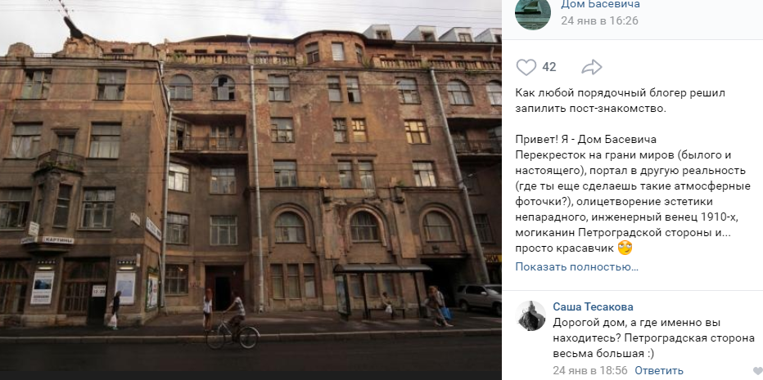Click the bus stop shelter in the photo
The height and width of the screenshot is (380, 763).
[382, 291]
